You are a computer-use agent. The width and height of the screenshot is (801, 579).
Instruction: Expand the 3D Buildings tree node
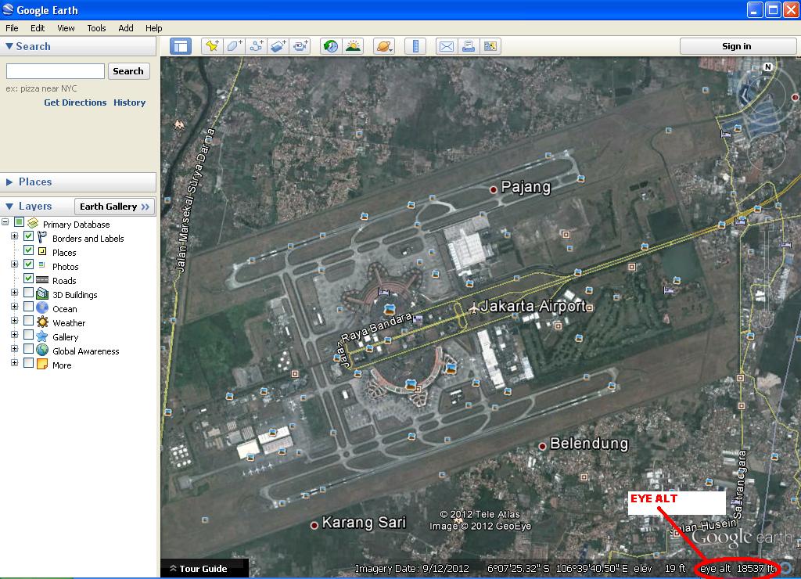tap(14, 293)
